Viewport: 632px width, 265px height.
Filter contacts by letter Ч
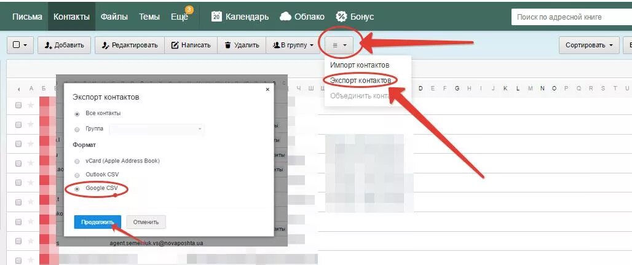coord(298,89)
